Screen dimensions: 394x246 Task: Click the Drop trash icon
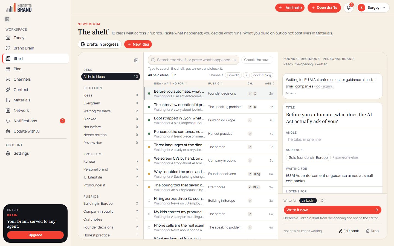point(368,231)
